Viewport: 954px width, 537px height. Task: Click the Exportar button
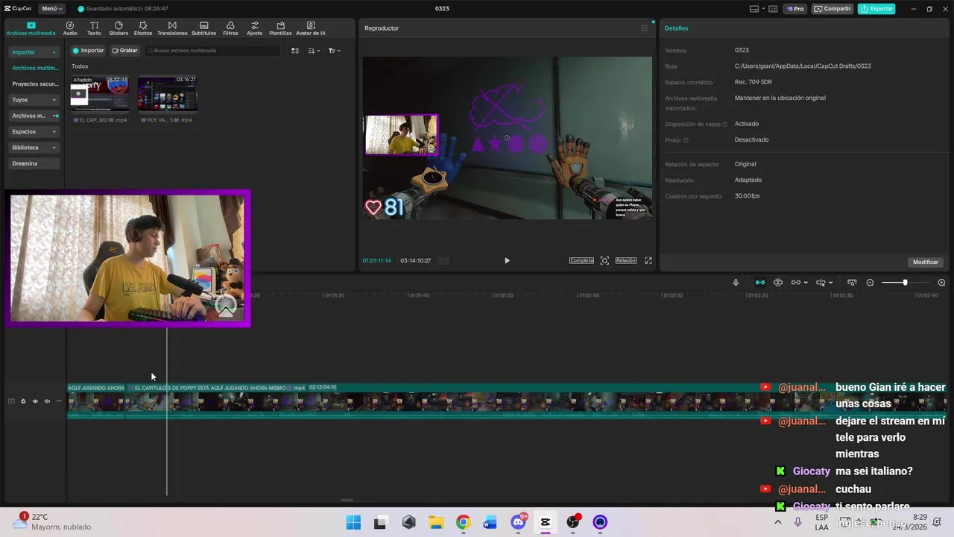[876, 9]
